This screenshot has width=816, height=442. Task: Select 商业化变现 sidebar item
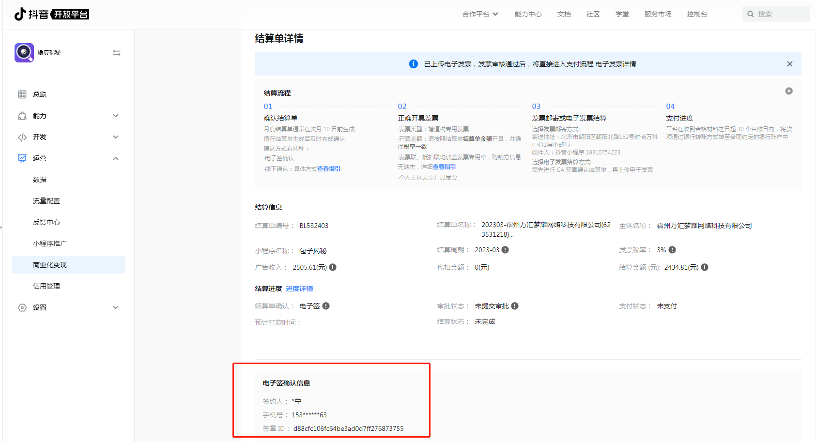pyautogui.click(x=68, y=265)
